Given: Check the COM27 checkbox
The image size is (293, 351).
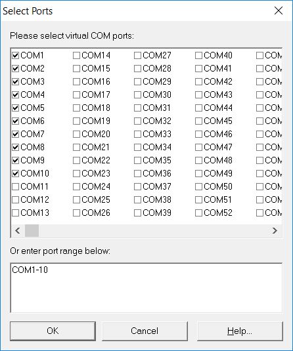Looking at the screenshot, I should (137, 55).
